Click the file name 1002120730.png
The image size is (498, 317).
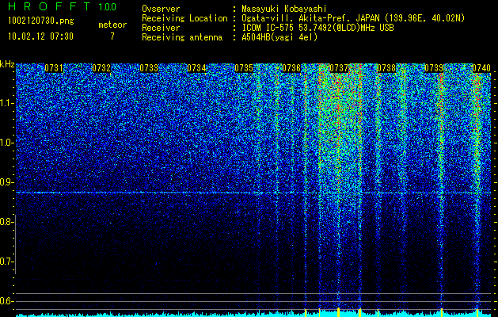(41, 21)
